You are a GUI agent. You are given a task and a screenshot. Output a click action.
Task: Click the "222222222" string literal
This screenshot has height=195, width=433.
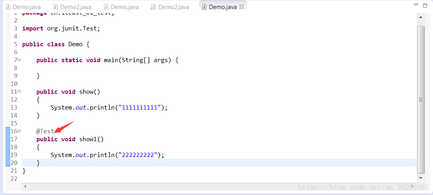pos(138,155)
